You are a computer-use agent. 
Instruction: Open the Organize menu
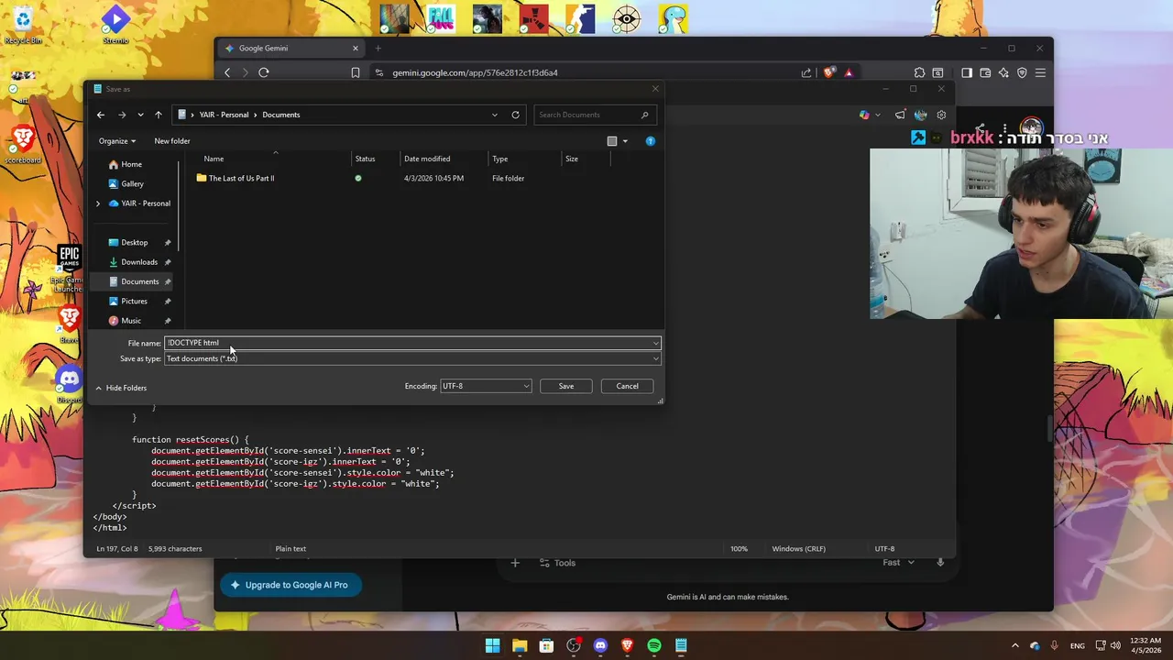point(117,141)
